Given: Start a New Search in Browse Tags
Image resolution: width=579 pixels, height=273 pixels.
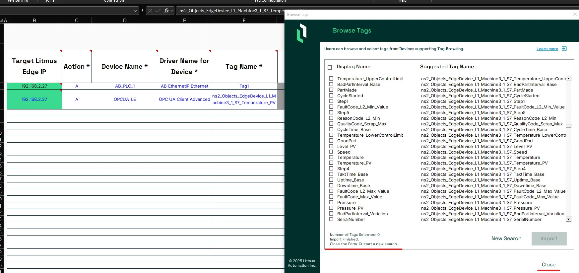Looking at the screenshot, I should [506, 239].
